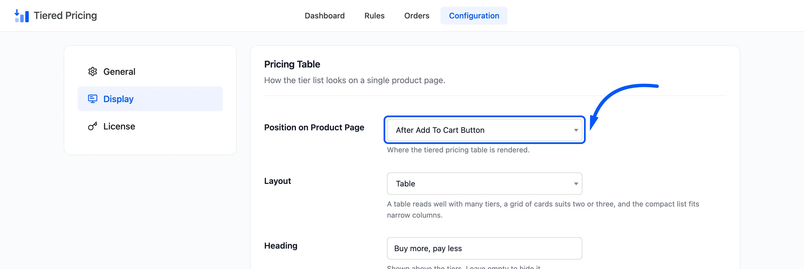804x269 pixels.
Task: Click the General gear icon
Action: click(92, 71)
